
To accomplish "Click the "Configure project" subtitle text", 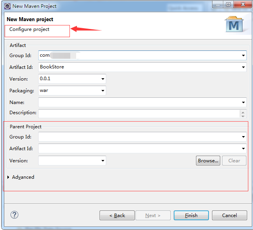I will click(x=29, y=29).
